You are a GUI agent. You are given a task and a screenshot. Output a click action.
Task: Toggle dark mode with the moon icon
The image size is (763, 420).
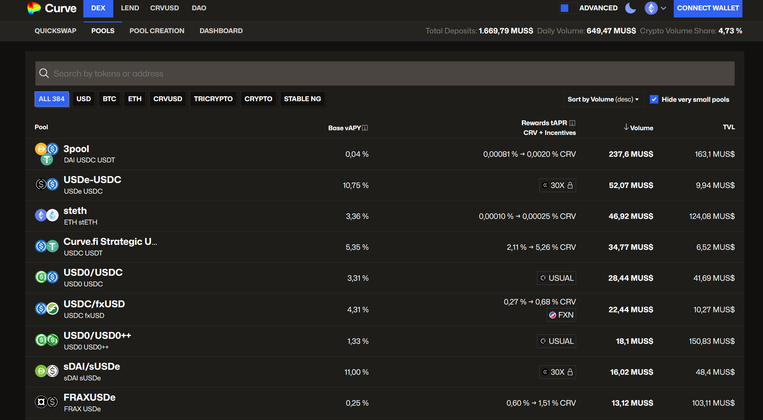(631, 8)
